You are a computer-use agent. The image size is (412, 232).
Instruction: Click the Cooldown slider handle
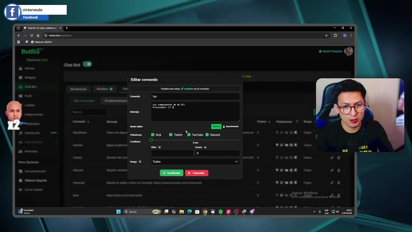coord(151,140)
